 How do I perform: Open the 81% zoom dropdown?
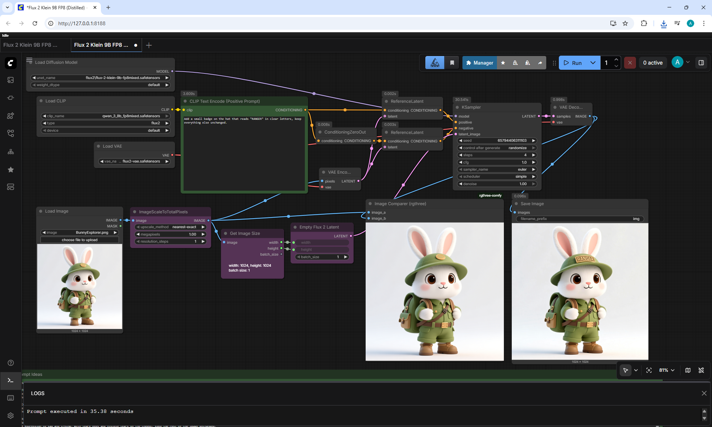pos(667,370)
